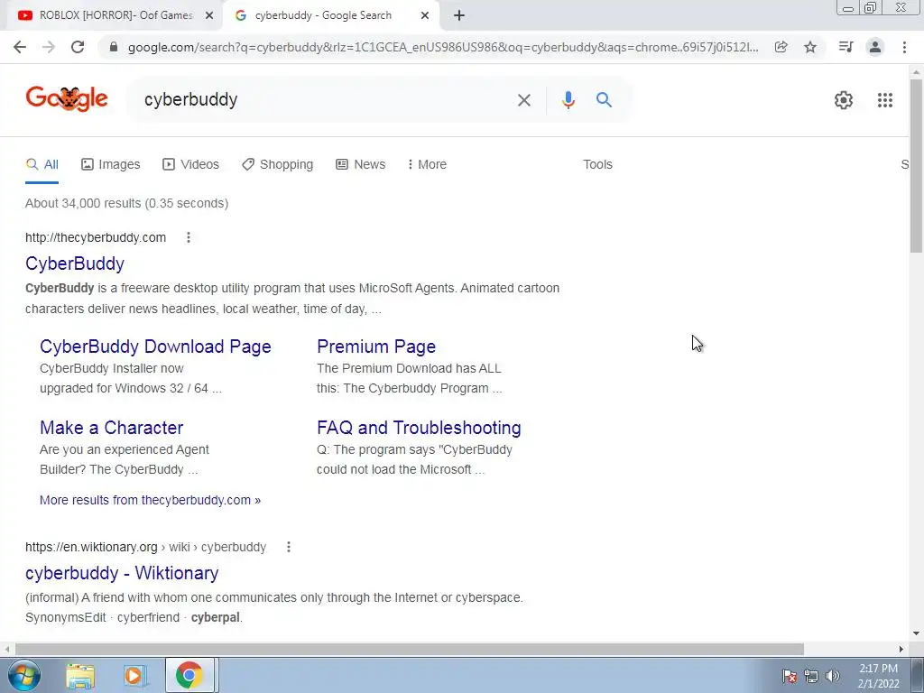Close the cyberbuddy Google Search tab
The height and width of the screenshot is (693, 924).
click(x=425, y=16)
